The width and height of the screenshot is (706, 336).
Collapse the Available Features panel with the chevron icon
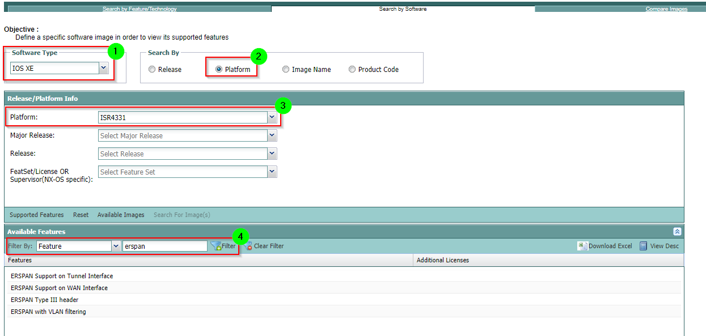(x=677, y=231)
